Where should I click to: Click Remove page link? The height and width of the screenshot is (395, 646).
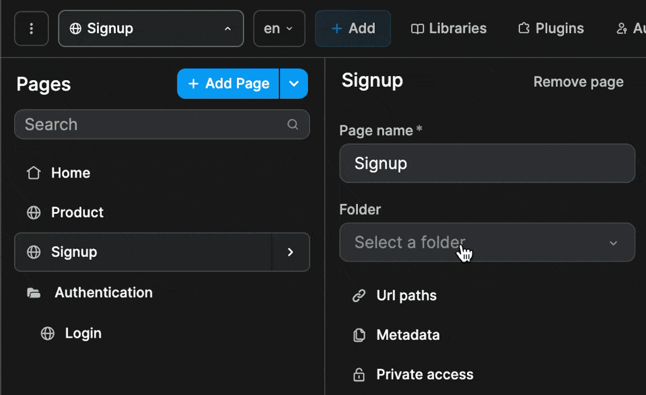point(577,81)
